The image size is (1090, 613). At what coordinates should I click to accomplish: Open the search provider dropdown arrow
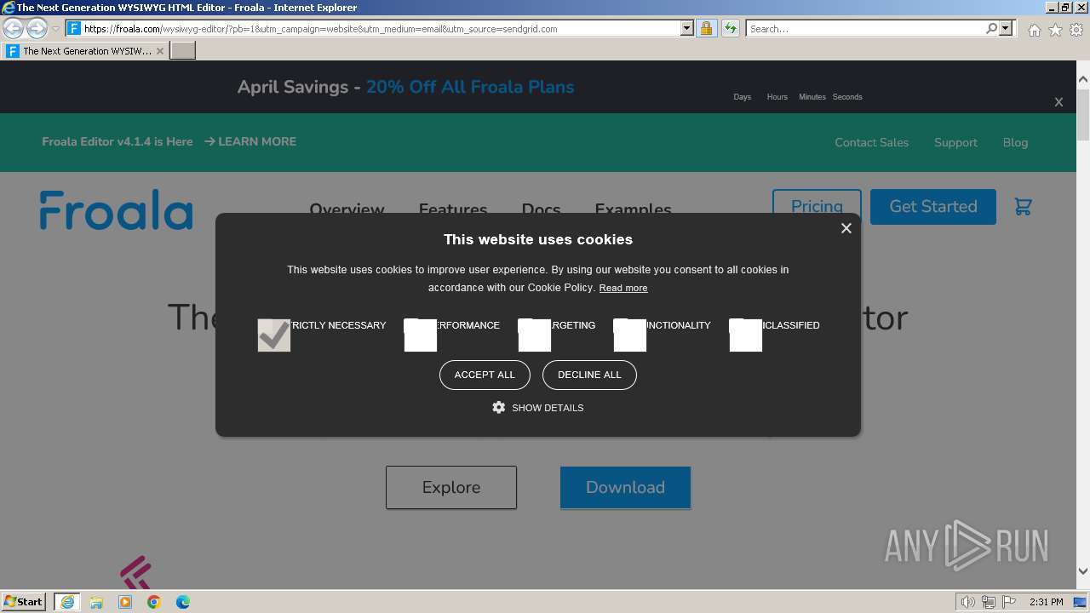click(x=1006, y=29)
